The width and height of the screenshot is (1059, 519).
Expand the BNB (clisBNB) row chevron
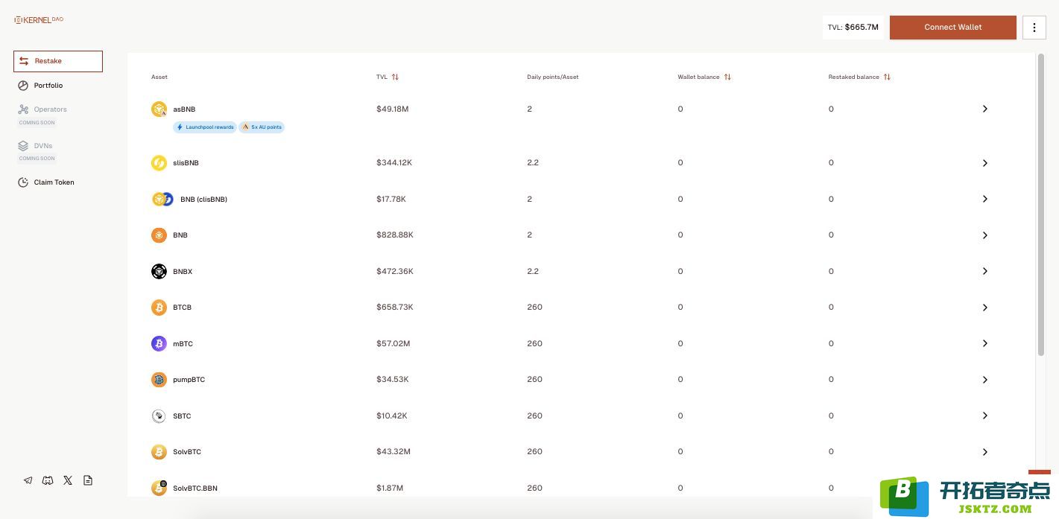click(x=984, y=199)
